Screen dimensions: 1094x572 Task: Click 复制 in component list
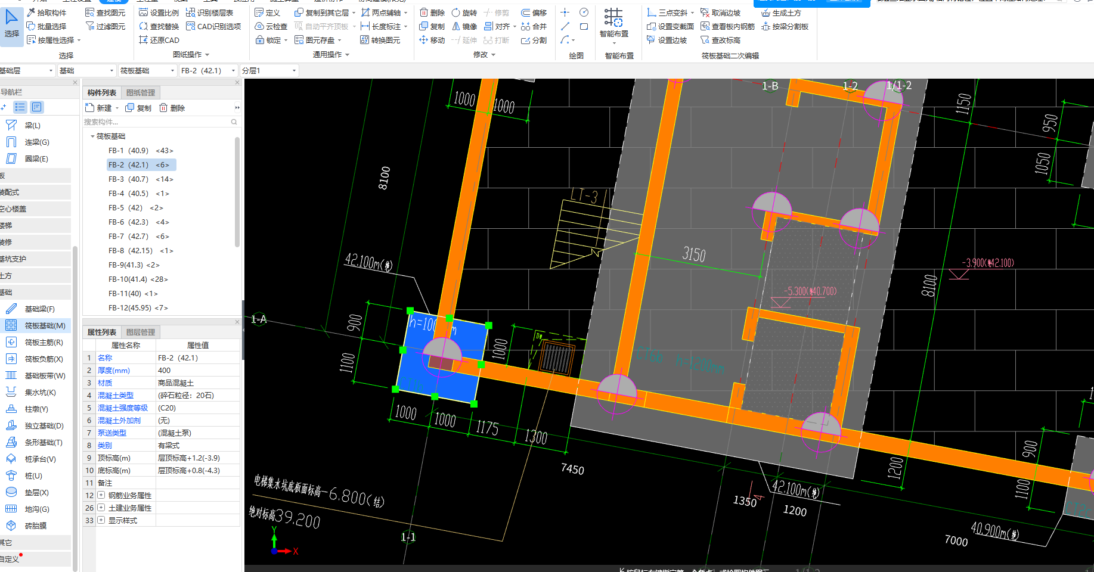[138, 108]
